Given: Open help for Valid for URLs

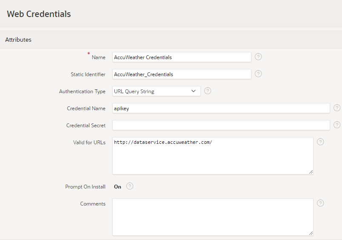Looking at the screenshot, I should coord(320,142).
